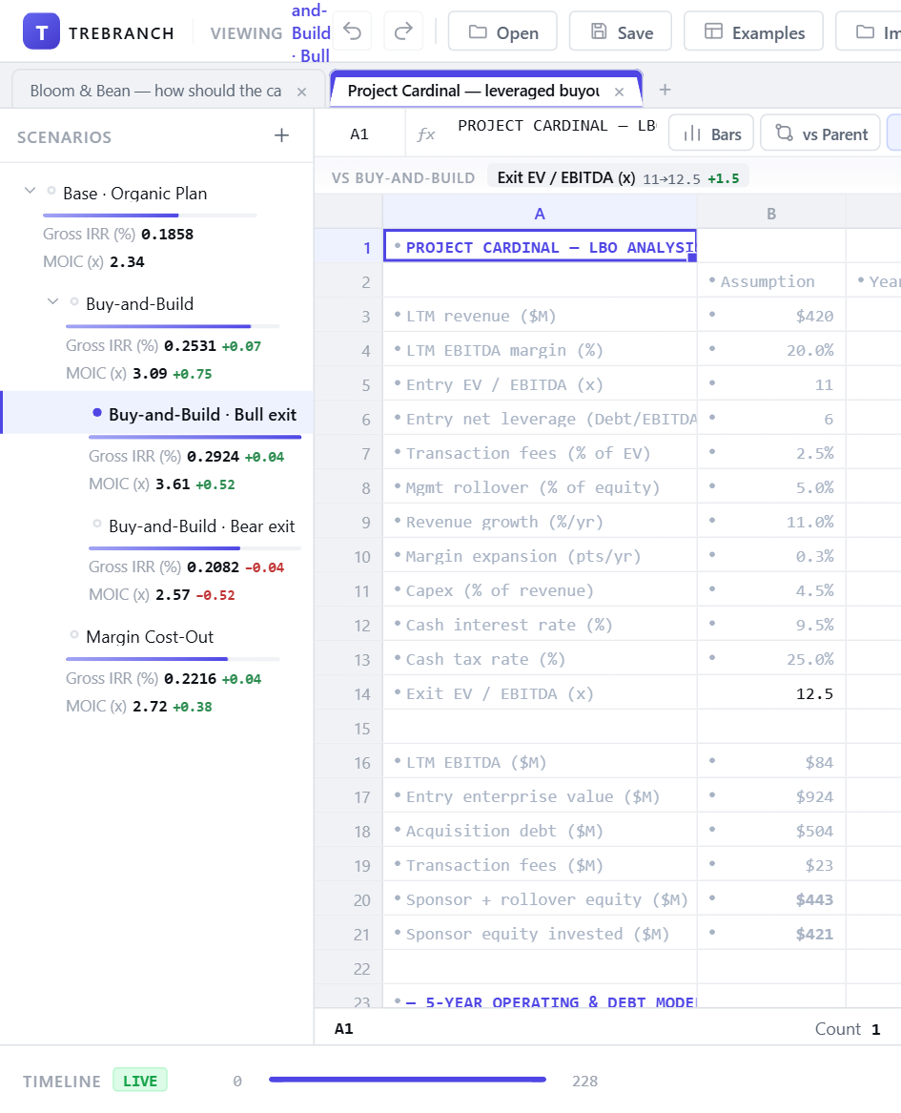Show the Bars chart view
This screenshot has height=1113, width=901.
pyautogui.click(x=711, y=134)
